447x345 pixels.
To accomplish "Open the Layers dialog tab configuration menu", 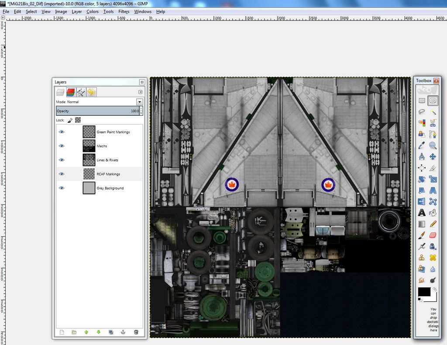I will 141,92.
